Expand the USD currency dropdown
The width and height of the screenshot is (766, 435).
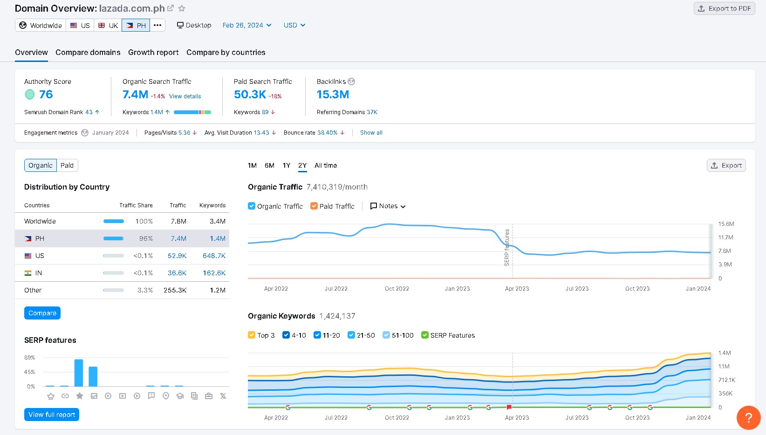tap(294, 25)
